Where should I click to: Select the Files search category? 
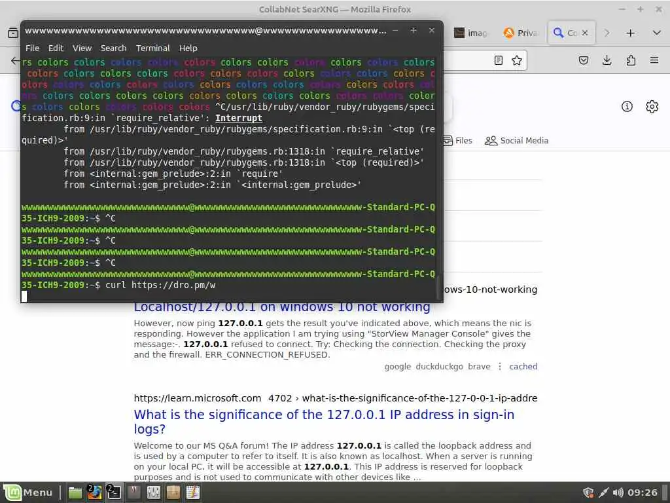pyautogui.click(x=457, y=141)
